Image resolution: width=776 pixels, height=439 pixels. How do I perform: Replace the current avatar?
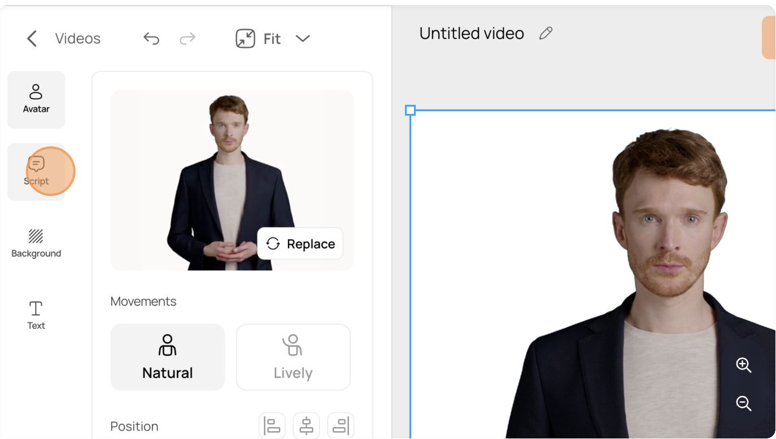(x=300, y=244)
